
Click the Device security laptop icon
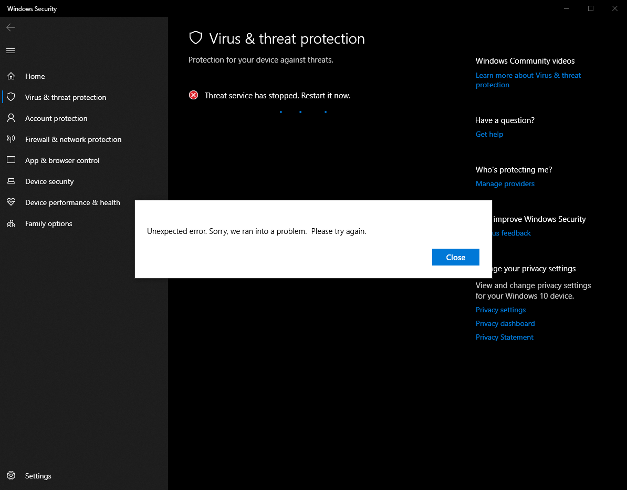(11, 181)
